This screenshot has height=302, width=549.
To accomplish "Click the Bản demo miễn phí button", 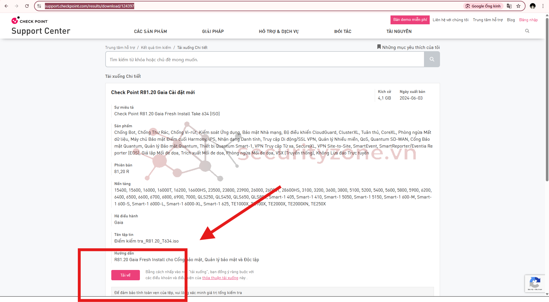I will (410, 20).
